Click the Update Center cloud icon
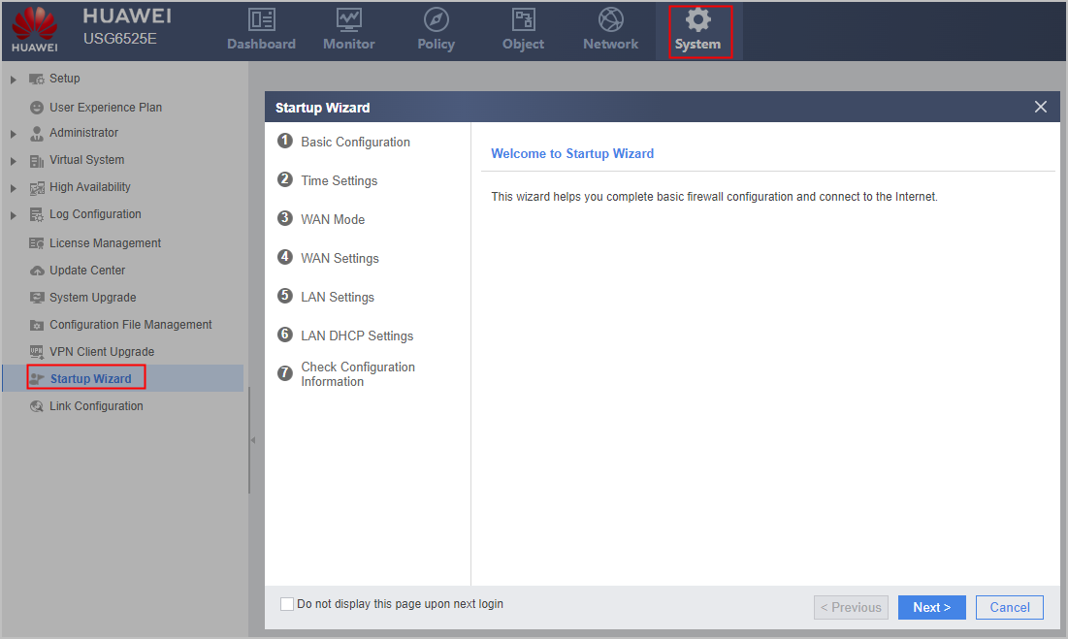The height and width of the screenshot is (639, 1068). coord(37,271)
